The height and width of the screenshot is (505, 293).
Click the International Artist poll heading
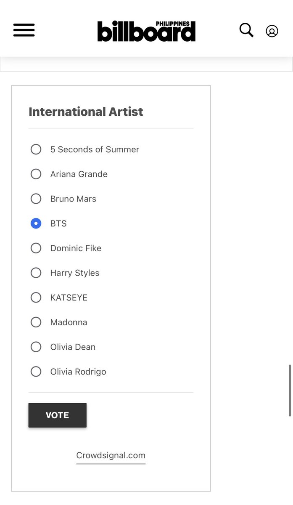point(86,112)
